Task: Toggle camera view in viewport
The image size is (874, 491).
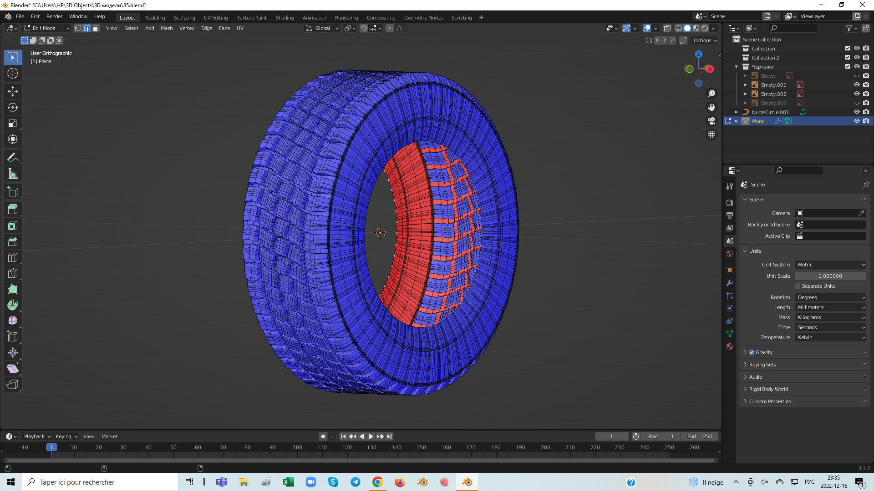Action: [x=711, y=121]
